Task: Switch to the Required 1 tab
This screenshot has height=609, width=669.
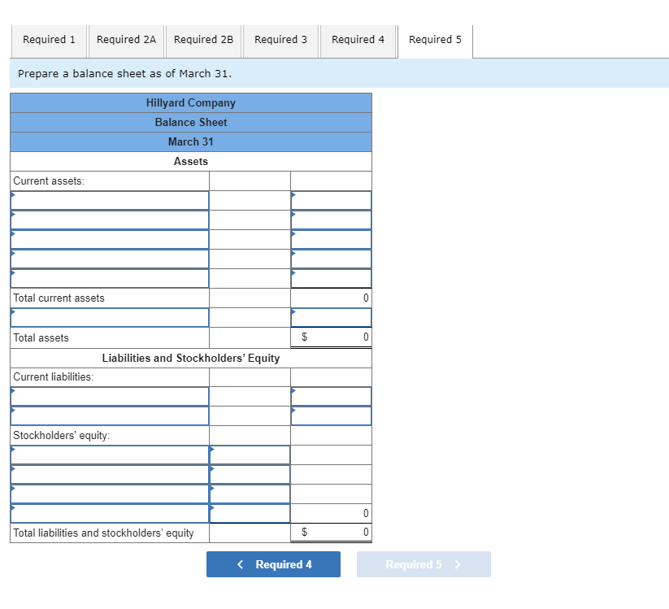Action: pos(49,39)
